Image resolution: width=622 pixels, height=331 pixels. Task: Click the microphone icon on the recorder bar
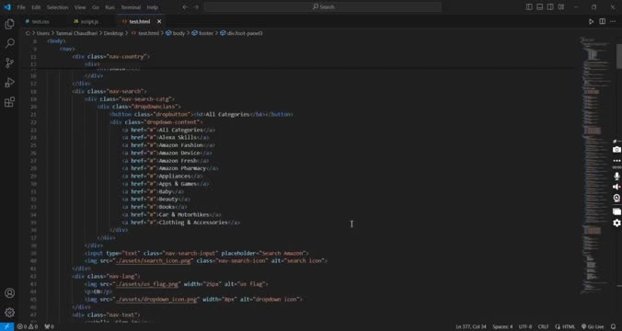point(616,176)
